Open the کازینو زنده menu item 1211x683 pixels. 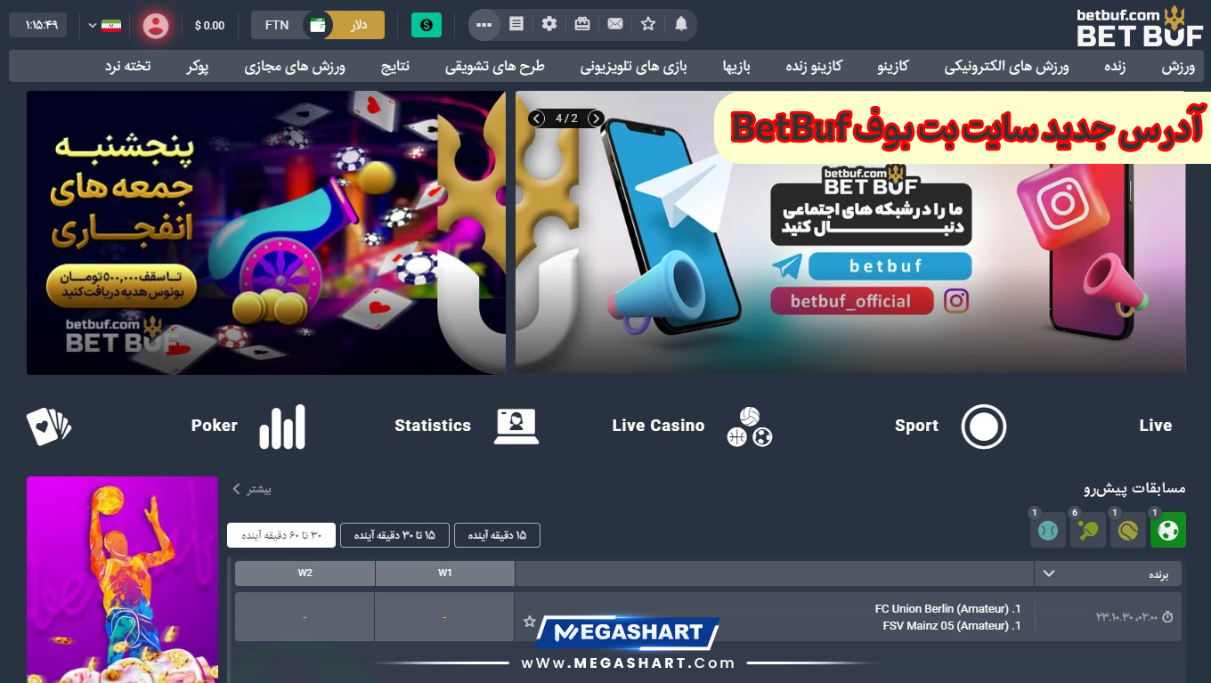coord(813,67)
